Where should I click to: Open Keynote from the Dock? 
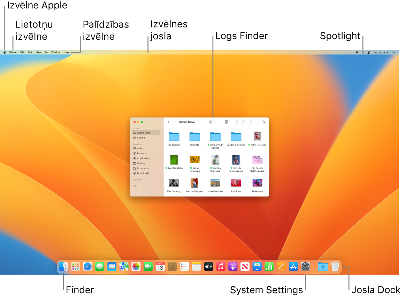coord(257,267)
